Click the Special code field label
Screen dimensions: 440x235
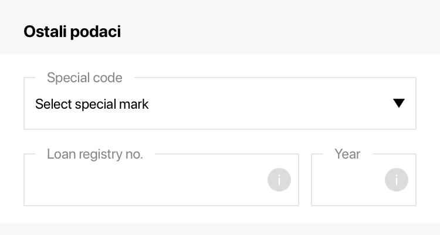(84, 78)
